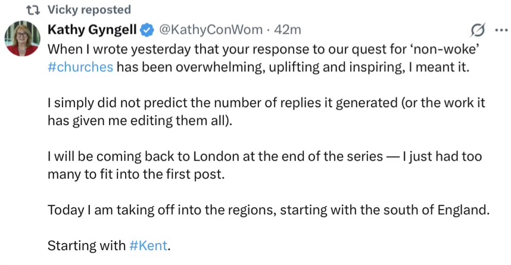Open the three-dot More options menu
Viewport: 511px width, 265px height.
[499, 30]
